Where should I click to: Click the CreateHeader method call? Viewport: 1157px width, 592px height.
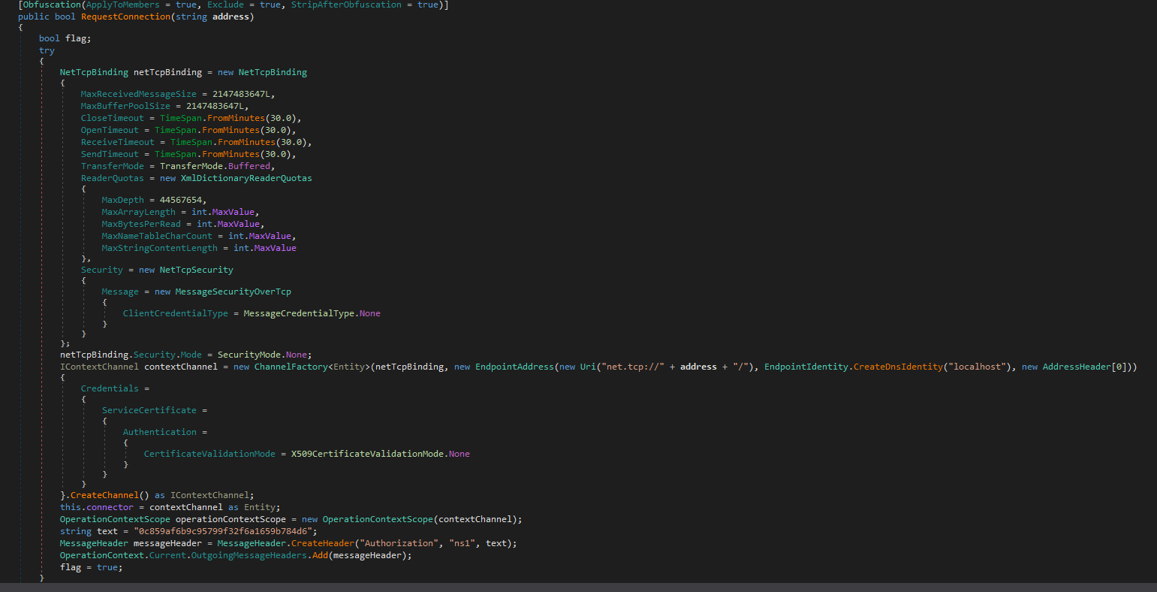pyautogui.click(x=323, y=543)
